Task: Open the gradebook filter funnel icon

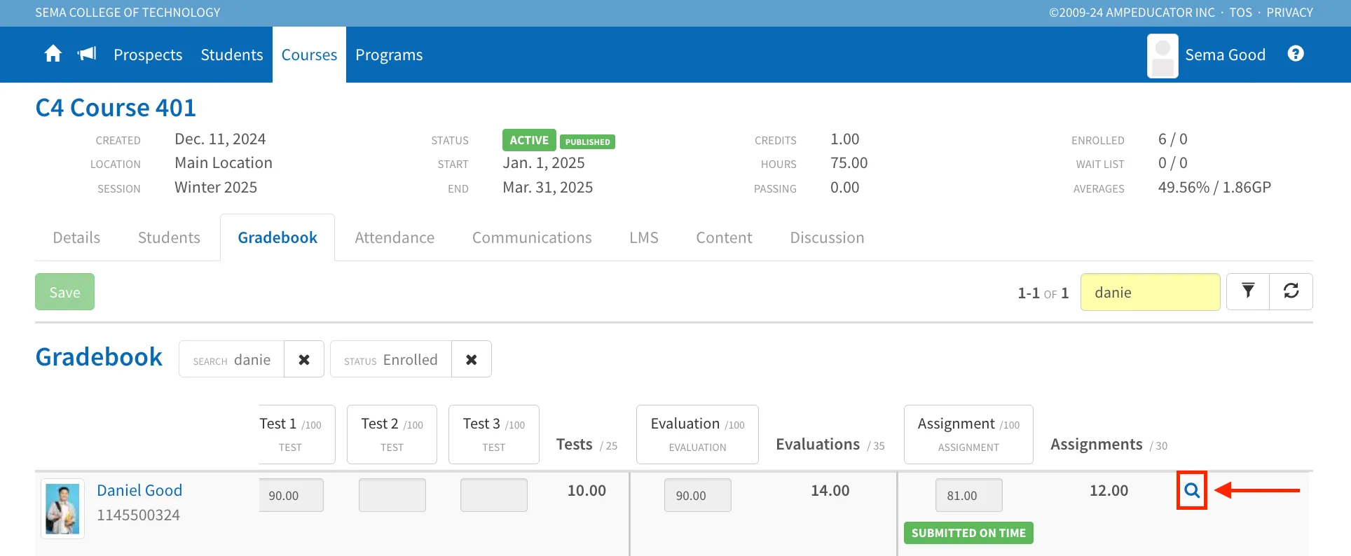Action: pos(1248,291)
